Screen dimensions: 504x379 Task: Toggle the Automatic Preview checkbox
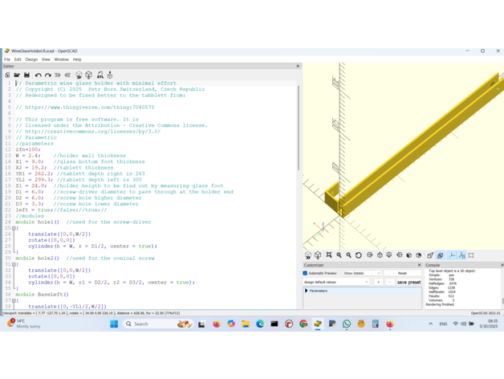click(x=306, y=273)
